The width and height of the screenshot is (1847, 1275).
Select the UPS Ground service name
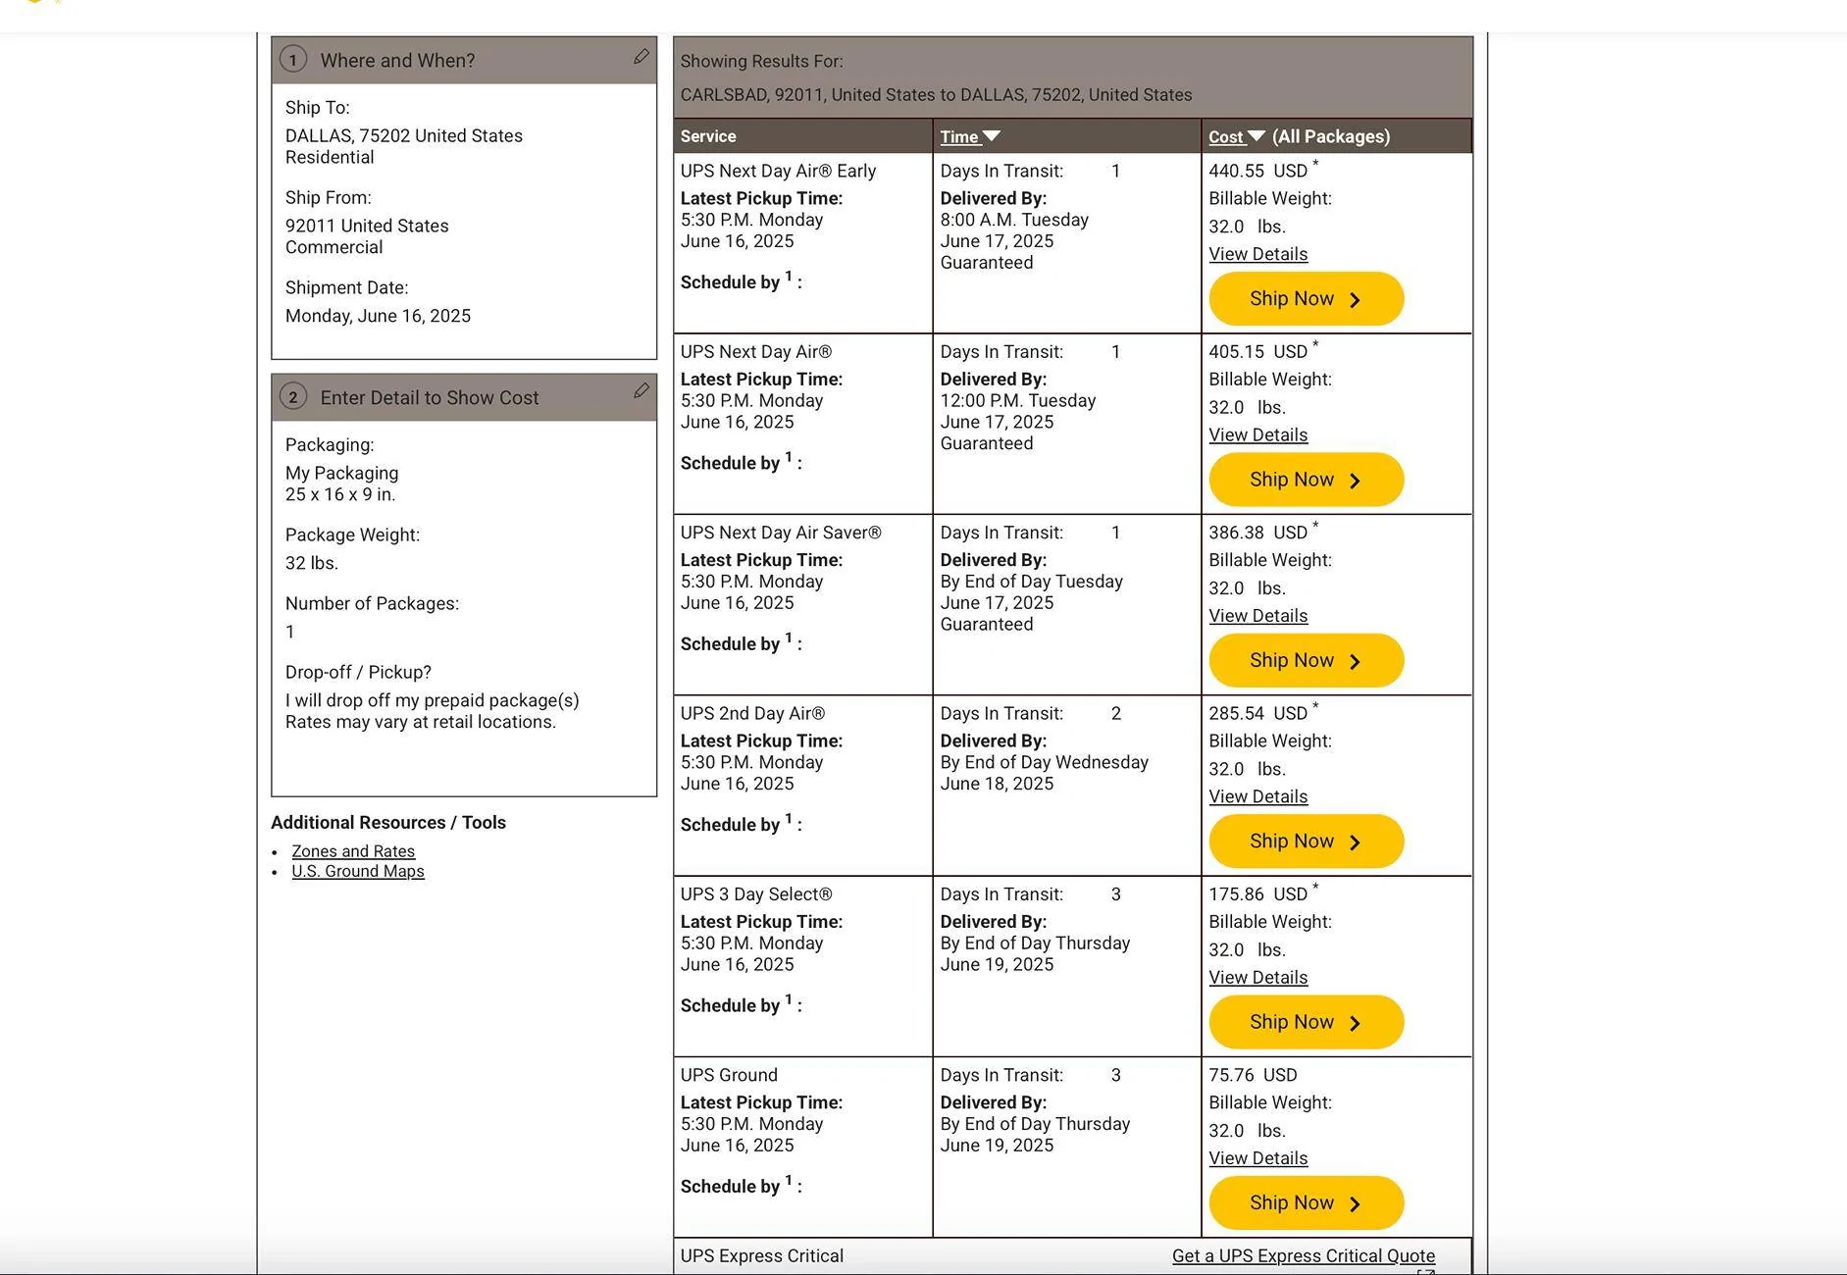[x=729, y=1075]
